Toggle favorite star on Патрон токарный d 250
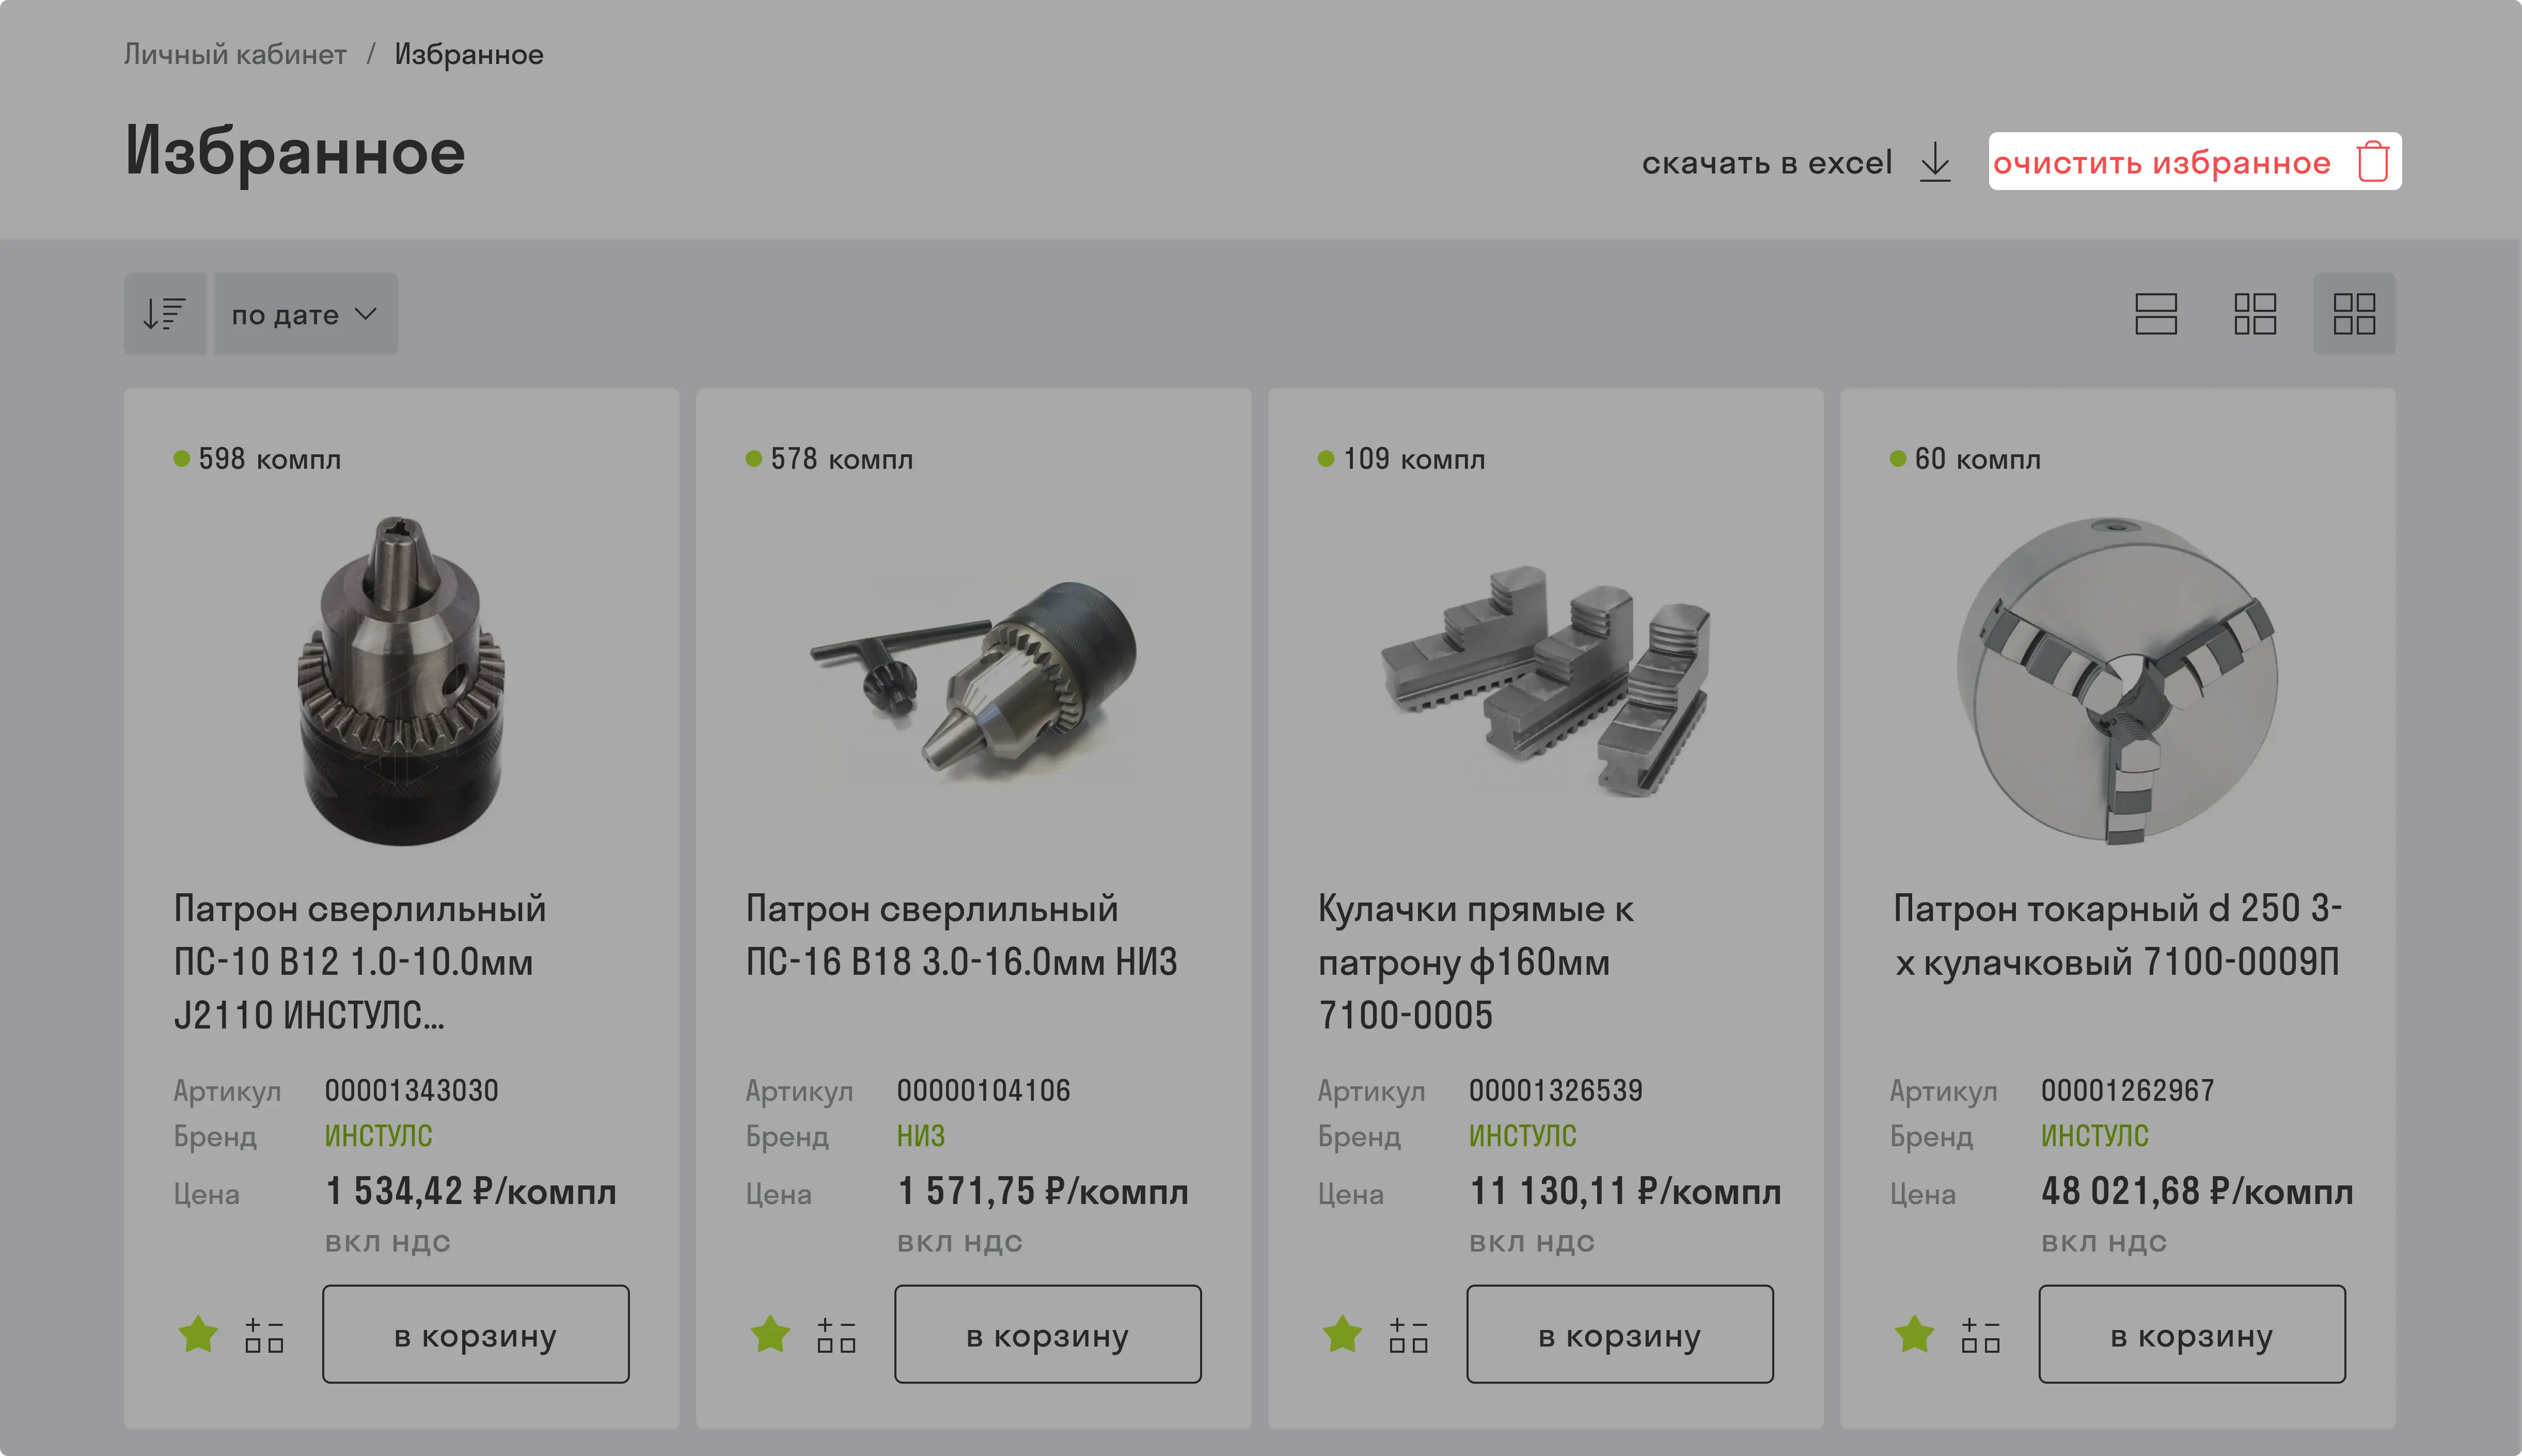 (1914, 1334)
